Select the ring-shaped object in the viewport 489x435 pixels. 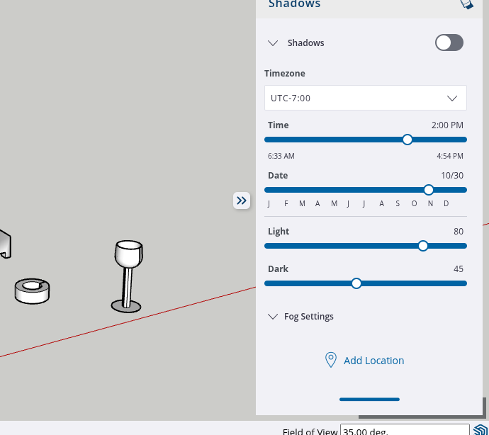click(32, 290)
